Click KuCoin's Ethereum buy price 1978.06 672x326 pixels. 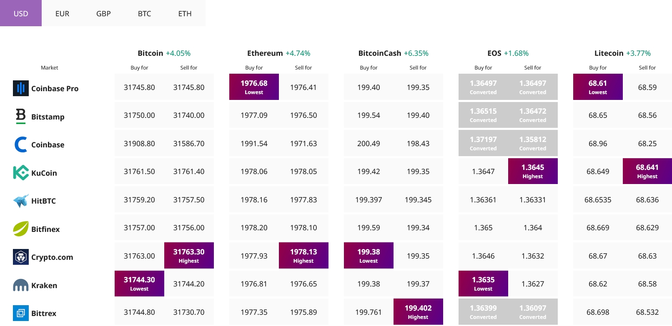tap(254, 171)
